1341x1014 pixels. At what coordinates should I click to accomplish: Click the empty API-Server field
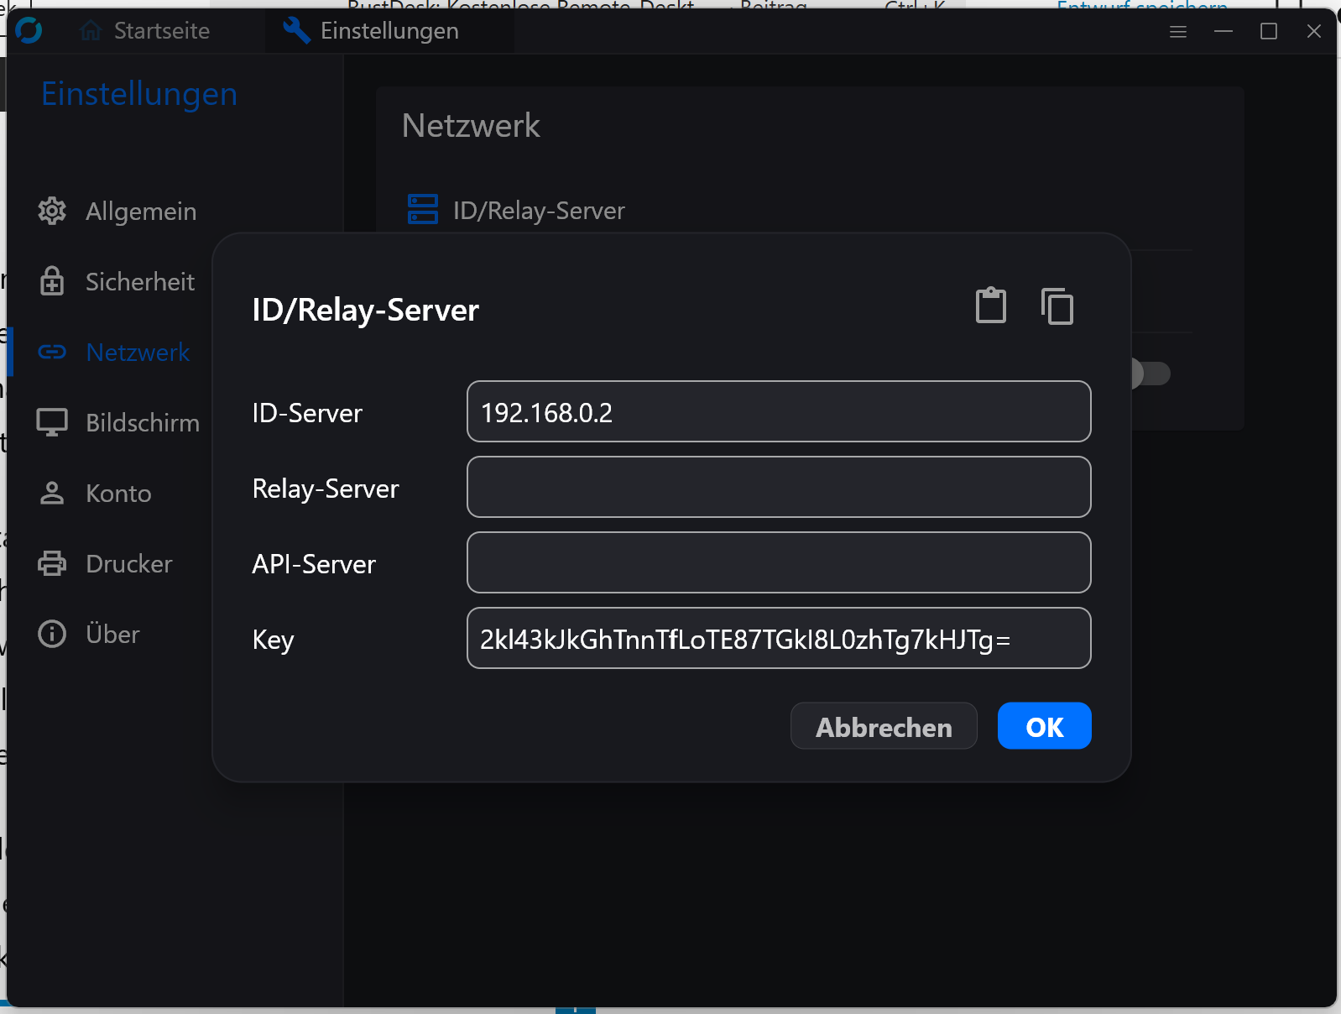[778, 563]
